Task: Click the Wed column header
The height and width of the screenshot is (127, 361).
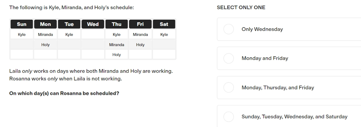Action: pyautogui.click(x=93, y=24)
